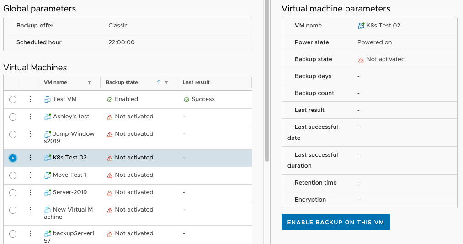Image resolution: width=463 pixels, height=244 pixels.
Task: Select the backupServer157 radio button
Action: pyautogui.click(x=13, y=234)
